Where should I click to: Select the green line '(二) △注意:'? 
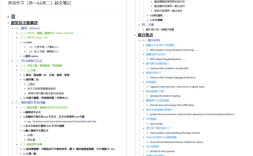(28, 70)
